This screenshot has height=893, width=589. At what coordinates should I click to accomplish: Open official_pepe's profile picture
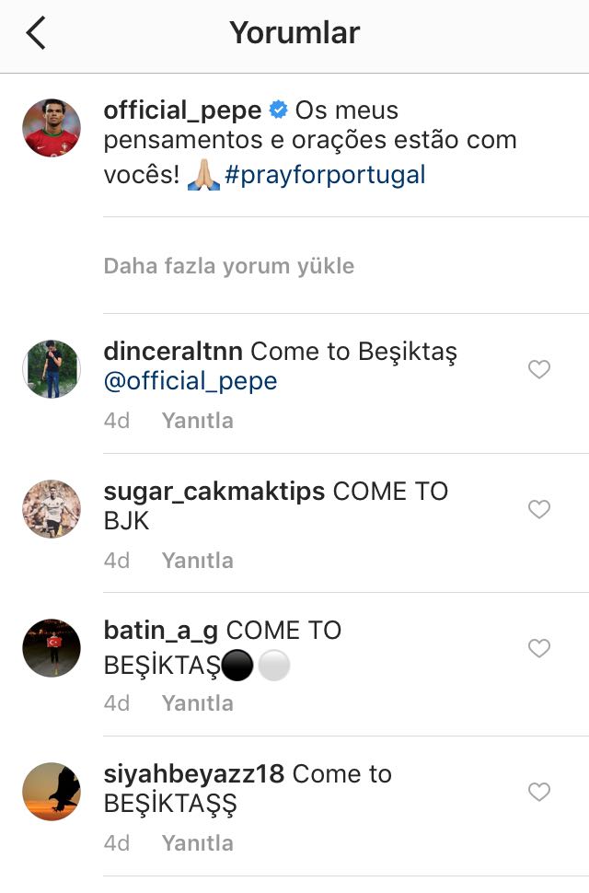(52, 128)
